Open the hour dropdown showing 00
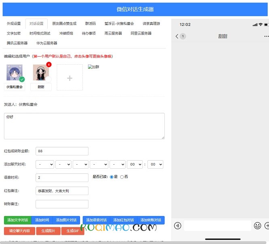The width and height of the screenshot is (269, 244). tap(134, 164)
